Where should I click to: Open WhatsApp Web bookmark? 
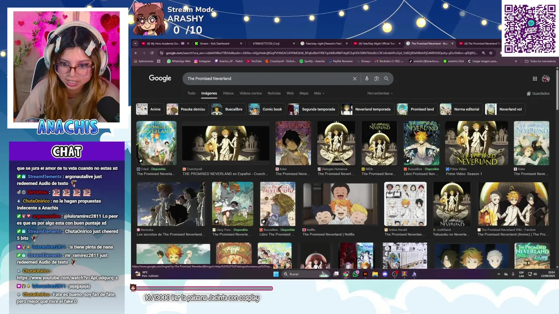pyautogui.click(x=179, y=61)
